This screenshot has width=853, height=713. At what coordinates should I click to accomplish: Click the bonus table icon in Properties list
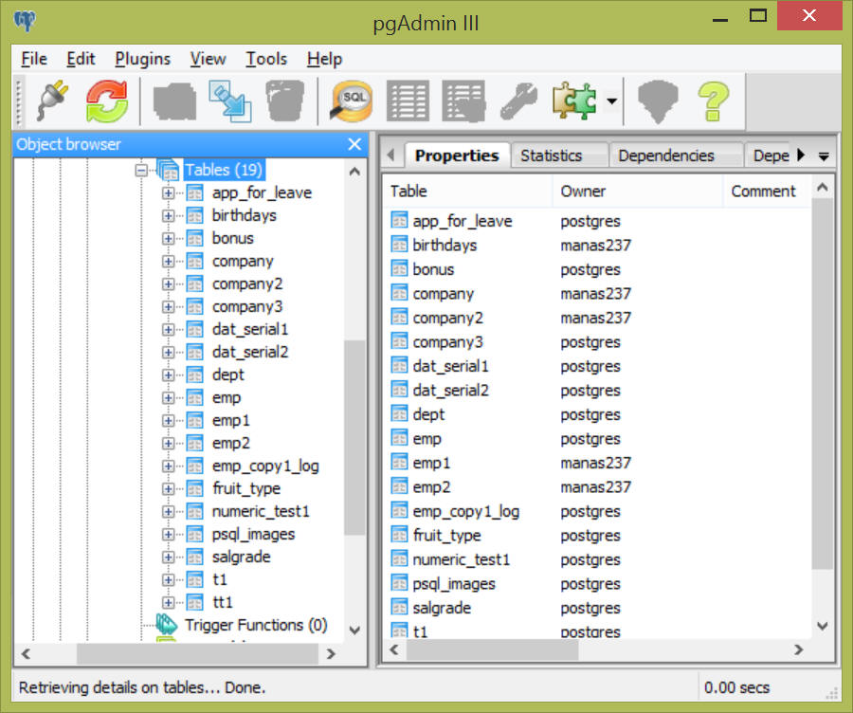click(399, 269)
